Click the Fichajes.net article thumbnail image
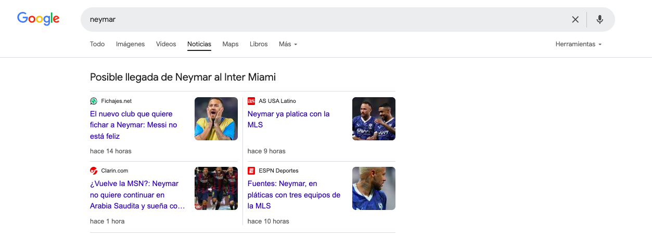Viewport: 652px width, 250px height. (x=216, y=119)
